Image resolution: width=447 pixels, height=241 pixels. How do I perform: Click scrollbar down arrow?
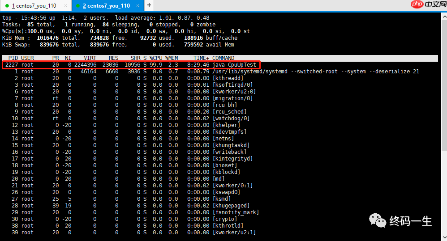click(444, 237)
